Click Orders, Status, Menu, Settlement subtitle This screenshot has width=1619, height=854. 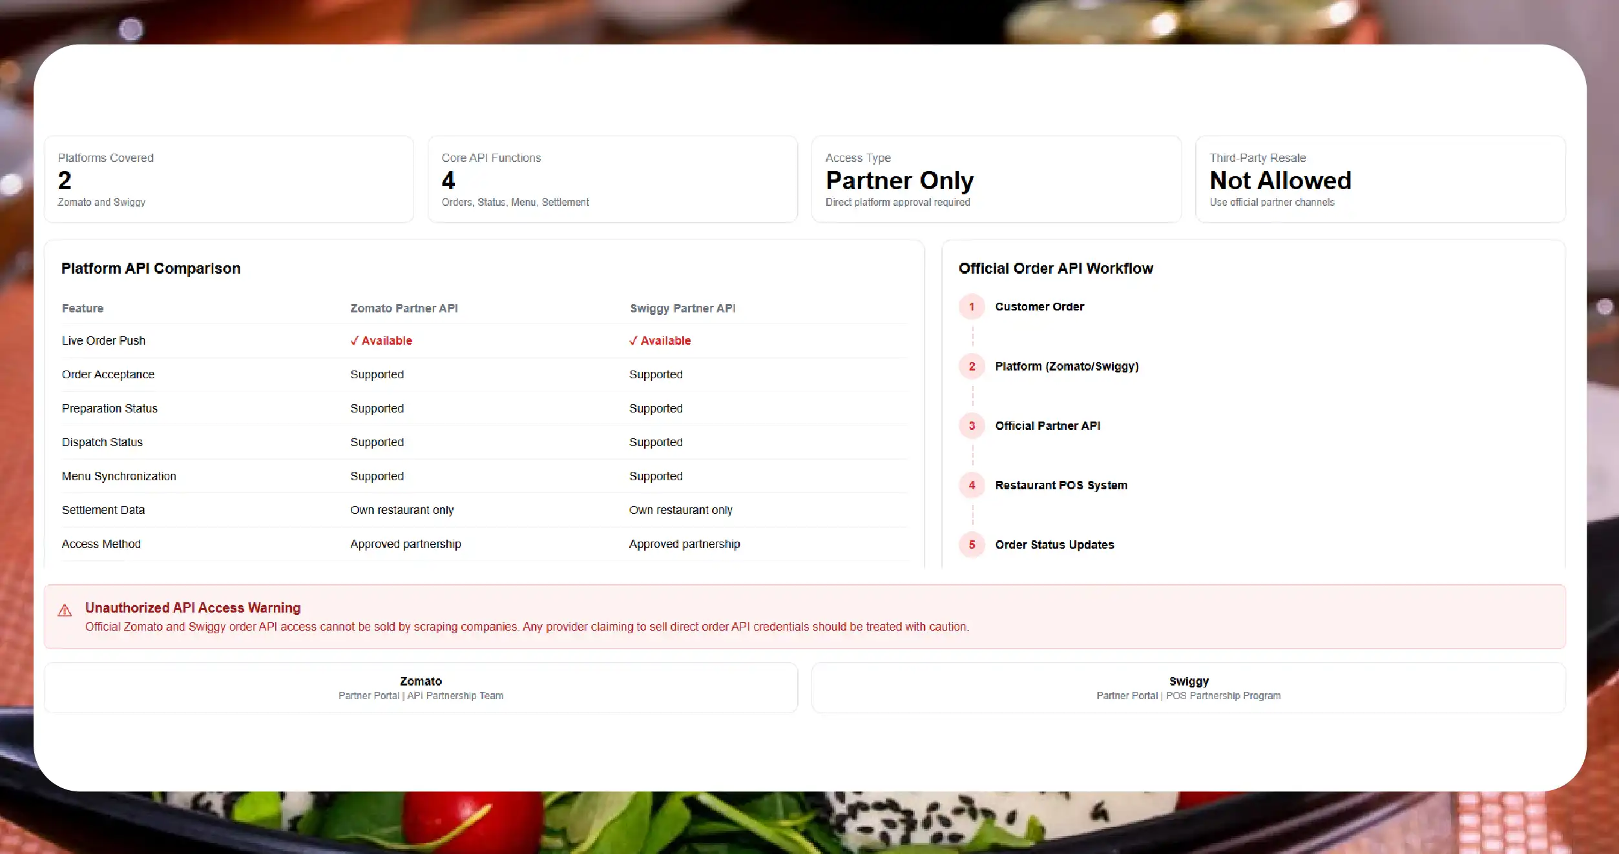(515, 202)
